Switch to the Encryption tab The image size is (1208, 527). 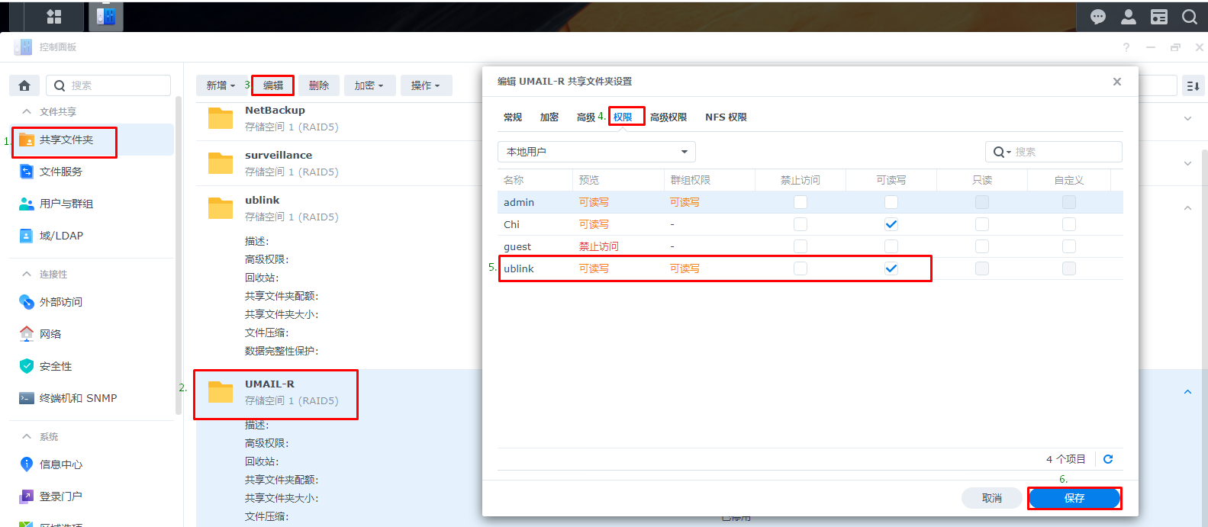(549, 117)
